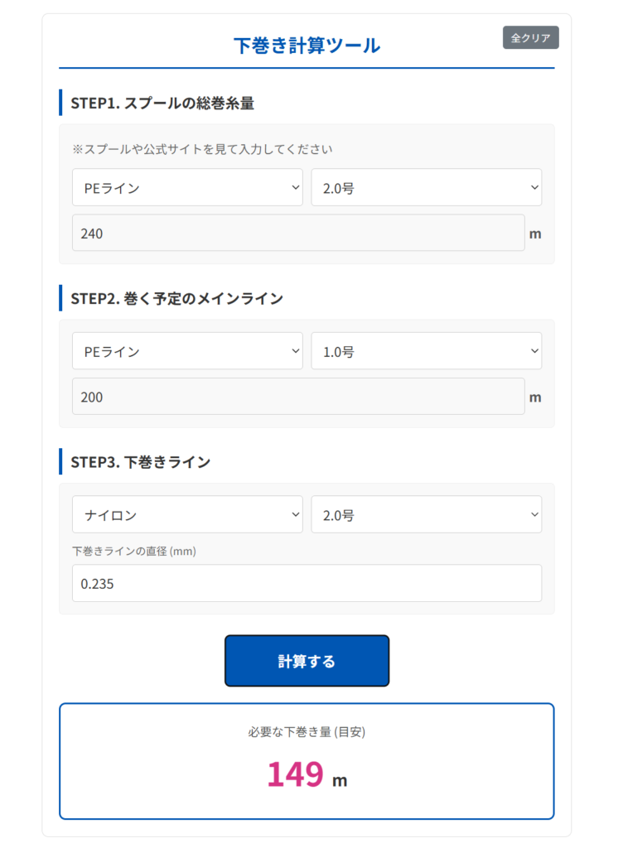Click the 必要な下巻き量 (目安) result label
Image resolution: width=623 pixels, height=848 pixels.
307,732
